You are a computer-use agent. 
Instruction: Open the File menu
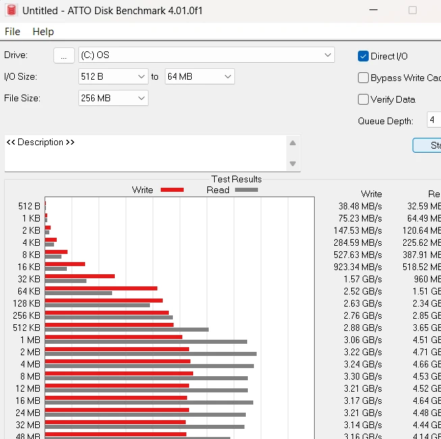pyautogui.click(x=12, y=32)
